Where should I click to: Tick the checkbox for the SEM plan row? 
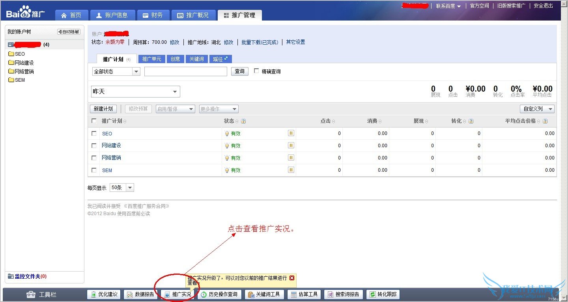coord(94,170)
